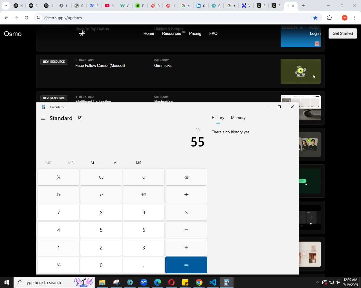This screenshot has height=288, width=361.
Task: Click number 5 key
Action: (x=101, y=230)
